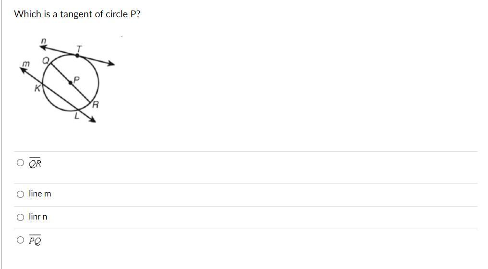Click the K label near the circle
Image resolution: width=488 pixels, height=269 pixels.
[37, 88]
